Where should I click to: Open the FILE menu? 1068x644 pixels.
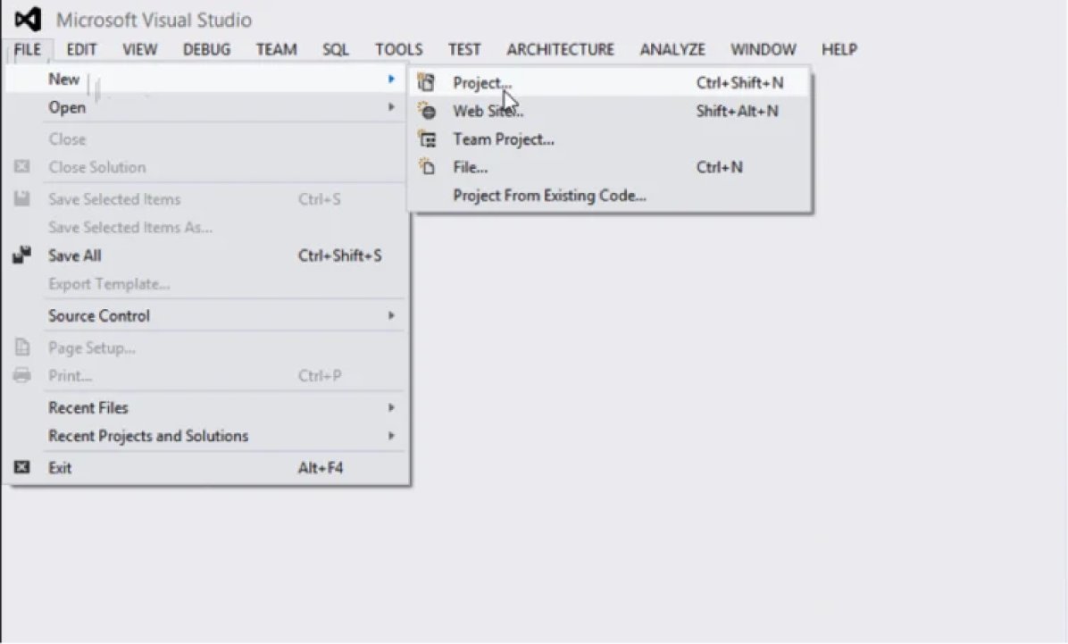(x=28, y=49)
